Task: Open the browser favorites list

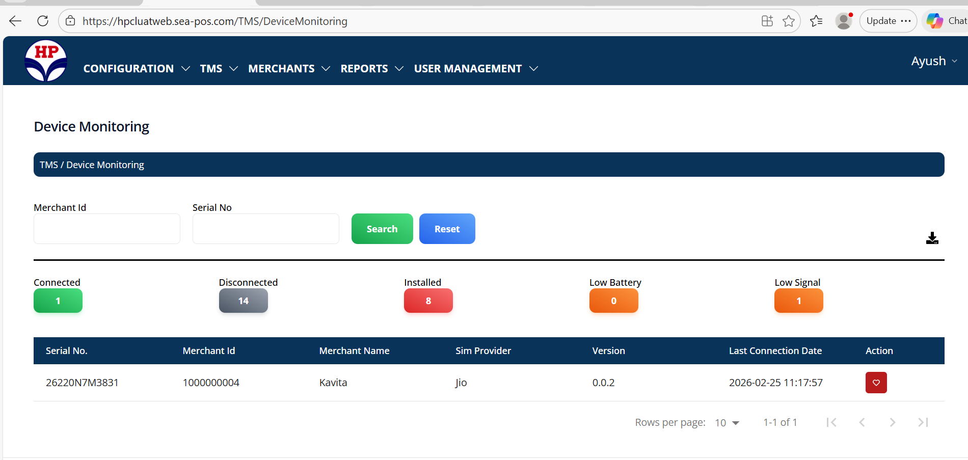Action: 816,21
